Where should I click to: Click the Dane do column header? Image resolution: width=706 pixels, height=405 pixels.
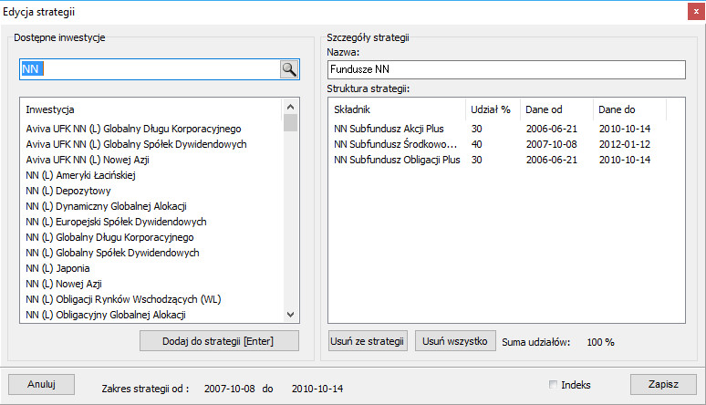[x=628, y=109]
